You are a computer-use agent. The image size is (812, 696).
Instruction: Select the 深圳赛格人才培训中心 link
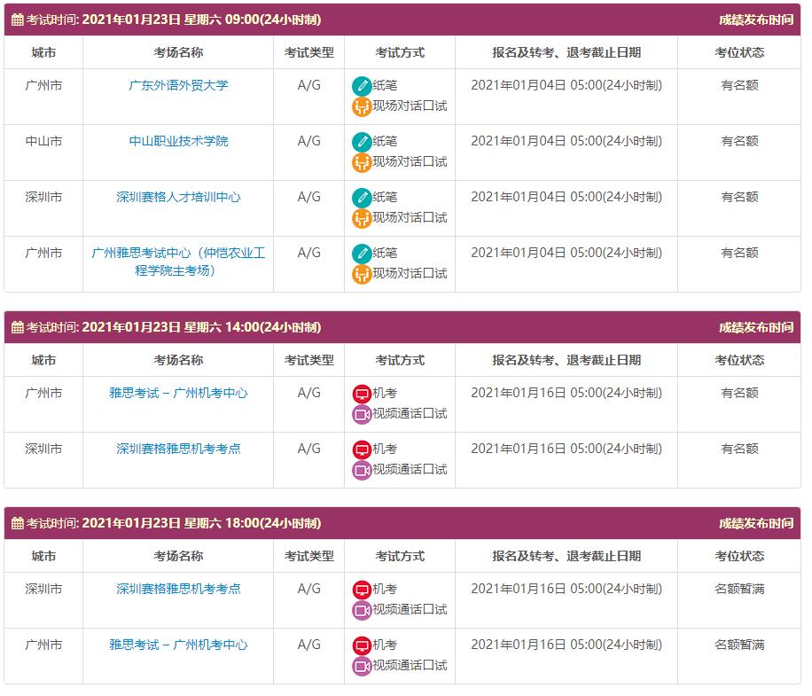[178, 197]
